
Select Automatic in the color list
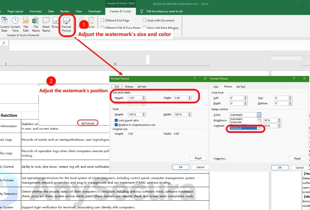pos(243,119)
